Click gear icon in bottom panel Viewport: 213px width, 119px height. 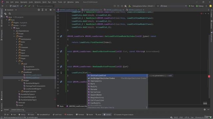(x=205, y=109)
